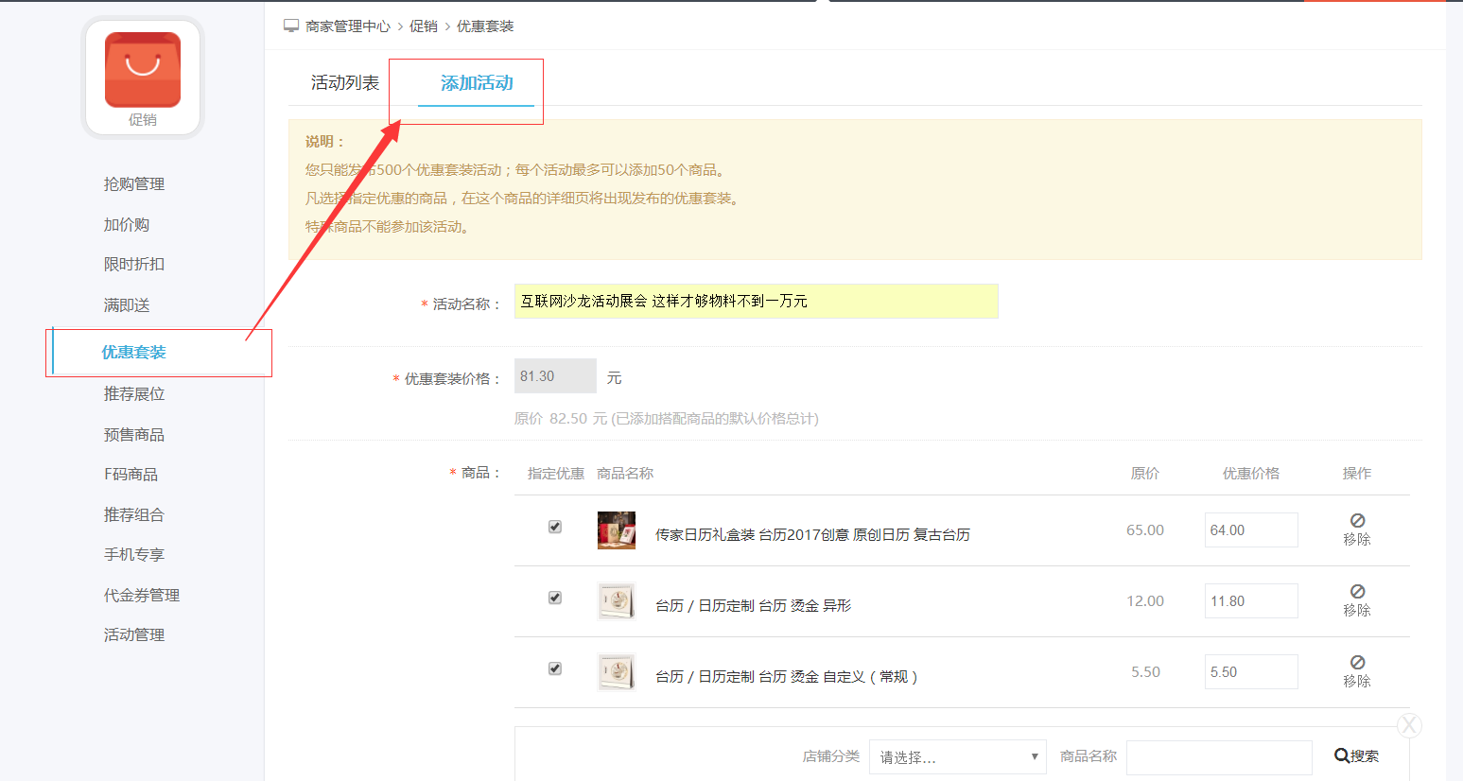Toggle checkbox for 烫金 自定义（常规） product
Image resolution: width=1463 pixels, height=781 pixels.
(555, 668)
